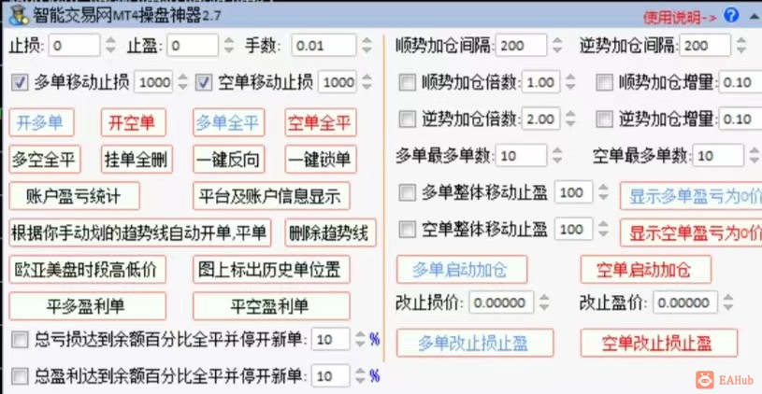Adjust 多单最多单数 spinner arrows
762x394 pixels.
pos(557,156)
